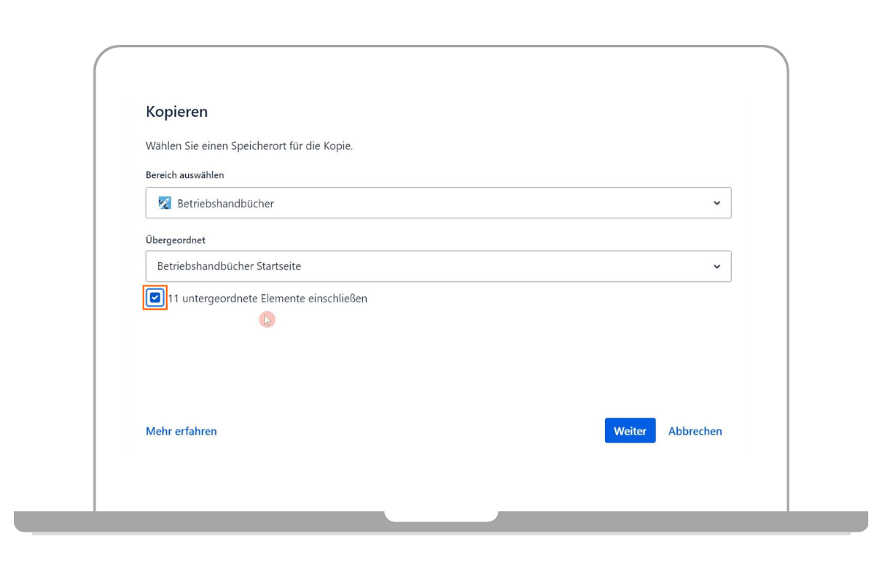Uncheck the include 11 child elements checkbox
Screen dimensions: 882x581
pyautogui.click(x=155, y=298)
